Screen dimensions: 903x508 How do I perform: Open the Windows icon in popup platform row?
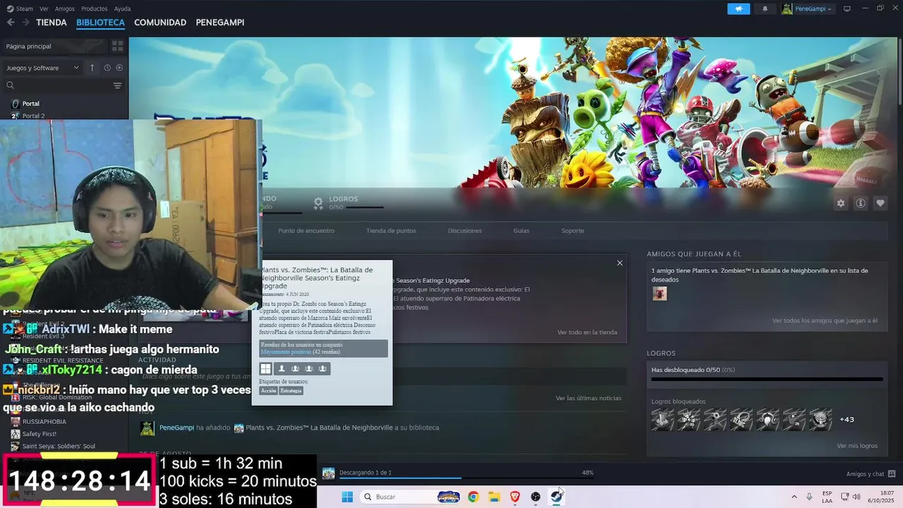pos(265,368)
